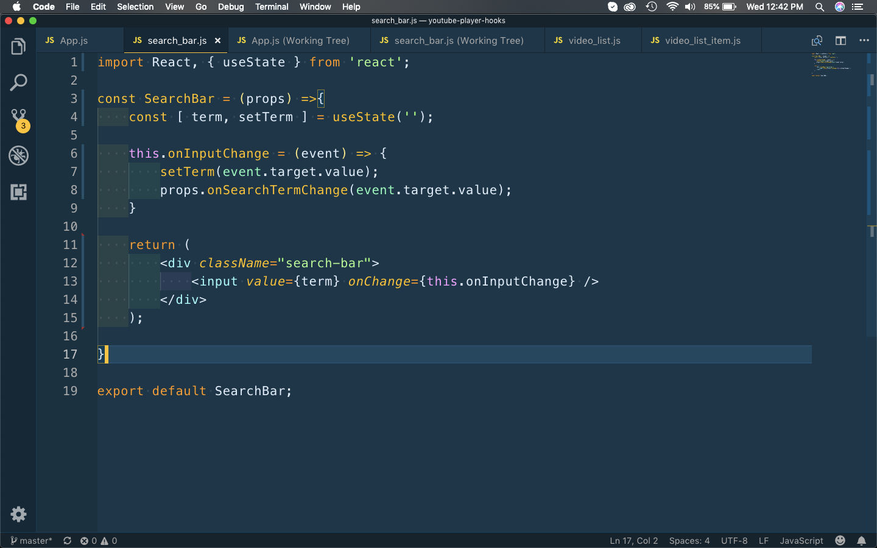Open the File menu

72,7
